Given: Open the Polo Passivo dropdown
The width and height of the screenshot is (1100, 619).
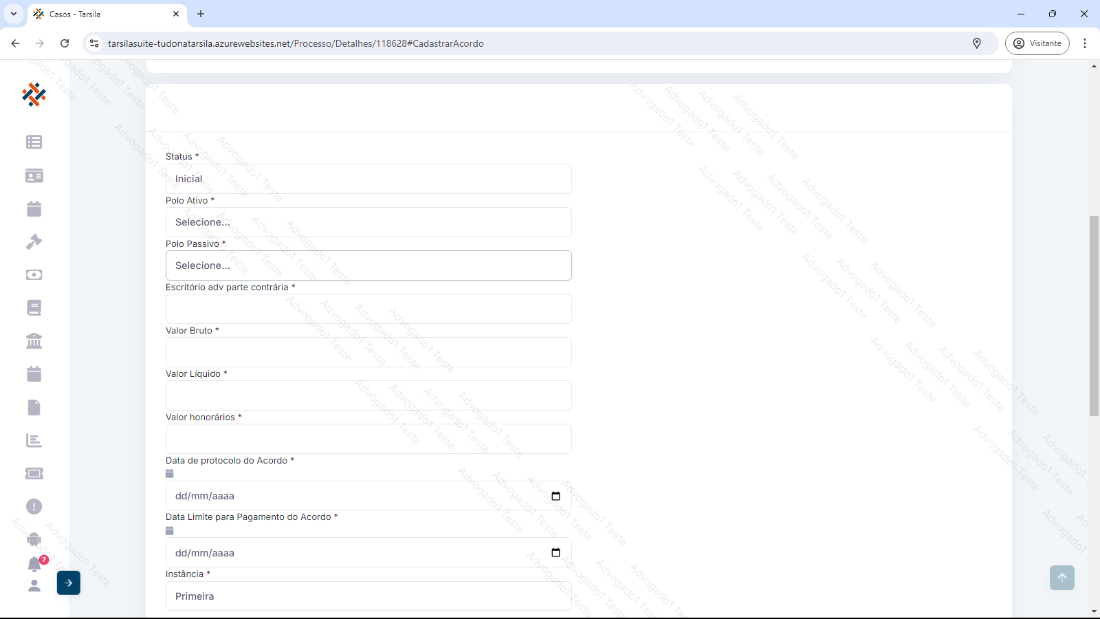Looking at the screenshot, I should [x=368, y=265].
